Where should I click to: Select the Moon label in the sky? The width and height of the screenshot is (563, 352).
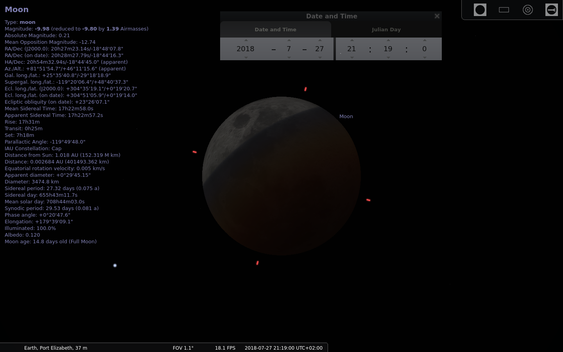[x=346, y=116]
